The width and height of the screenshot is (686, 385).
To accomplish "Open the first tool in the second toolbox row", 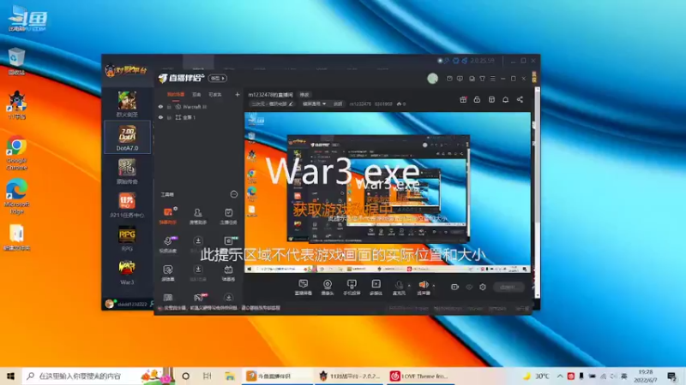I will pyautogui.click(x=168, y=244).
